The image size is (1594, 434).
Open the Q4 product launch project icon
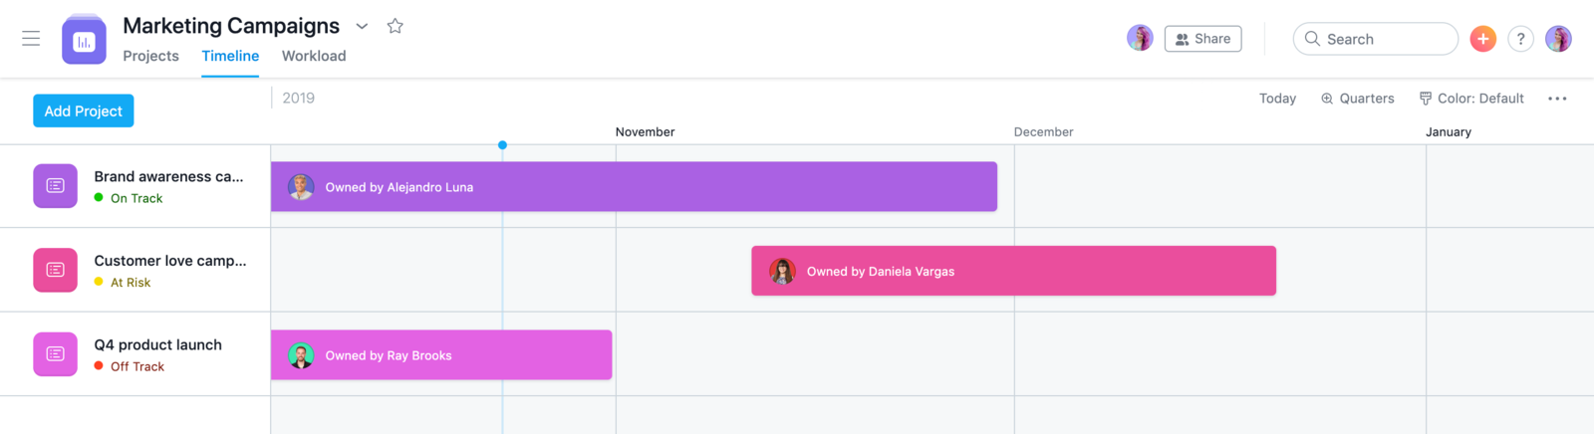56,354
